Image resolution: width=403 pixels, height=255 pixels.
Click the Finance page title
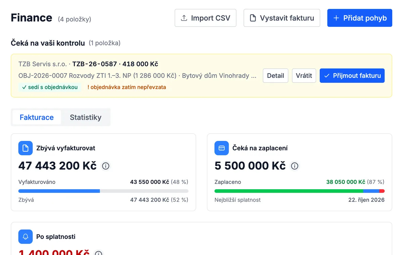(x=32, y=18)
